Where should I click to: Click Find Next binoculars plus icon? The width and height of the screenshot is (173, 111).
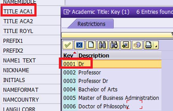(x=114, y=45)
